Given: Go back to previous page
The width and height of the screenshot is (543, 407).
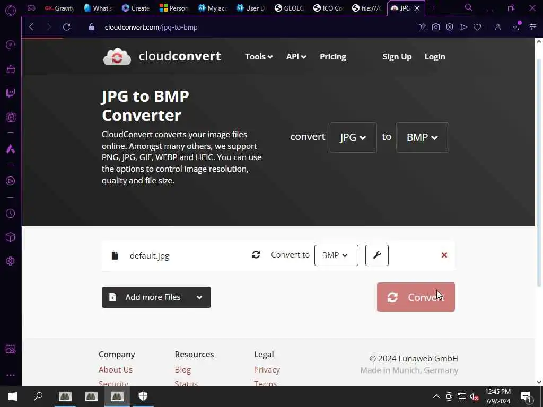Looking at the screenshot, I should (31, 27).
